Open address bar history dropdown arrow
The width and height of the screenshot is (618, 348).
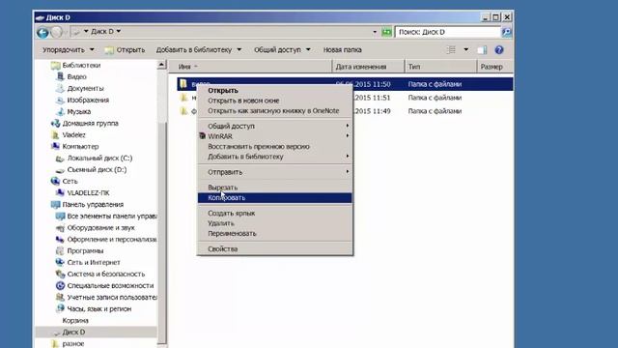click(x=375, y=32)
